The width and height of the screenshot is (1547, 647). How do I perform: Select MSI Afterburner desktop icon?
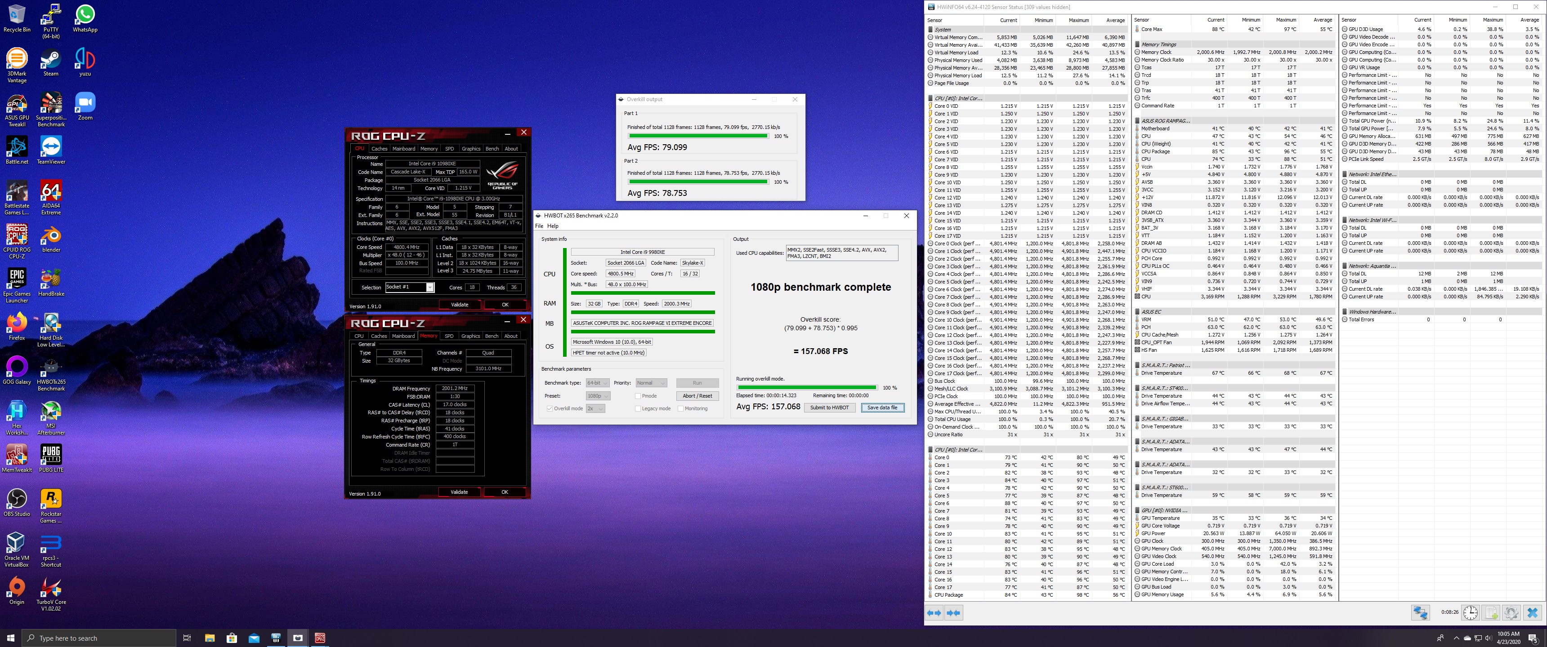click(51, 418)
